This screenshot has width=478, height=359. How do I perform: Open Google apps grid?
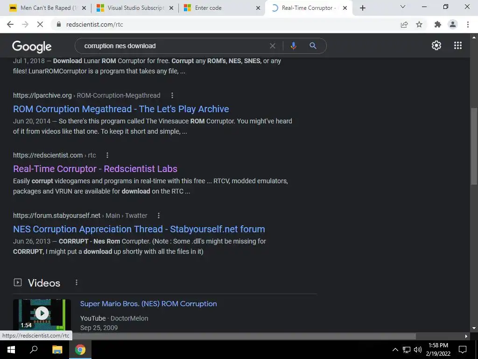tap(458, 45)
